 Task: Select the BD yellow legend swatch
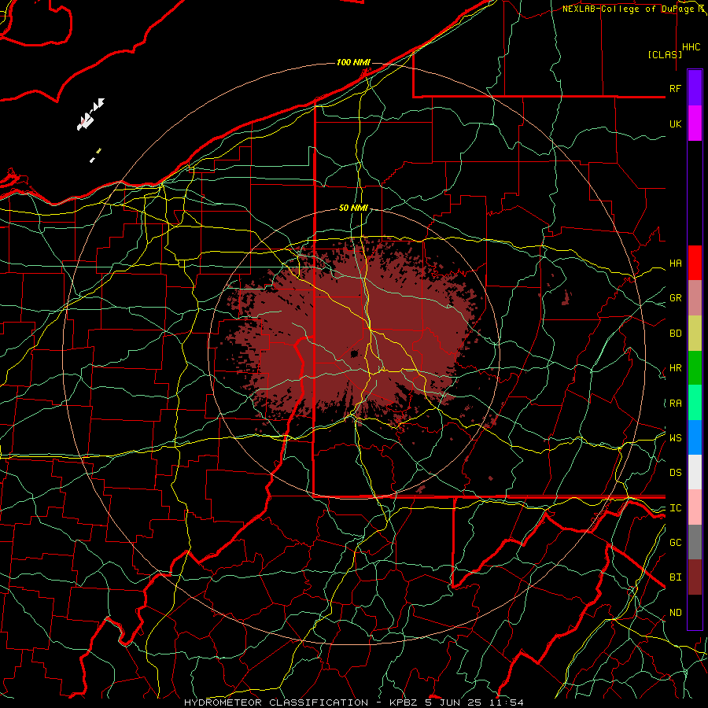pyautogui.click(x=695, y=334)
